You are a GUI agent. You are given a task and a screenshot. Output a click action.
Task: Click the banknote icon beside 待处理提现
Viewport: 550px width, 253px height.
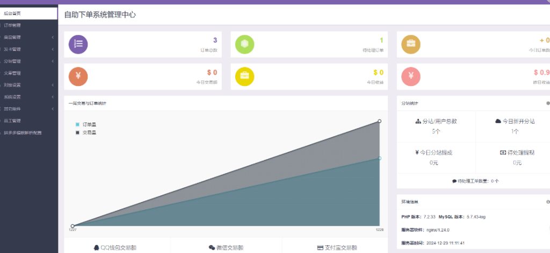point(503,153)
